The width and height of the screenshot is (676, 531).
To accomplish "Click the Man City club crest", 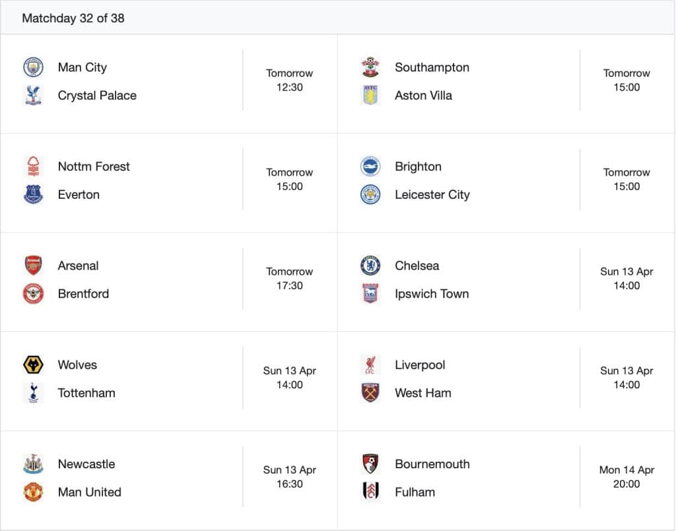I will 33,67.
